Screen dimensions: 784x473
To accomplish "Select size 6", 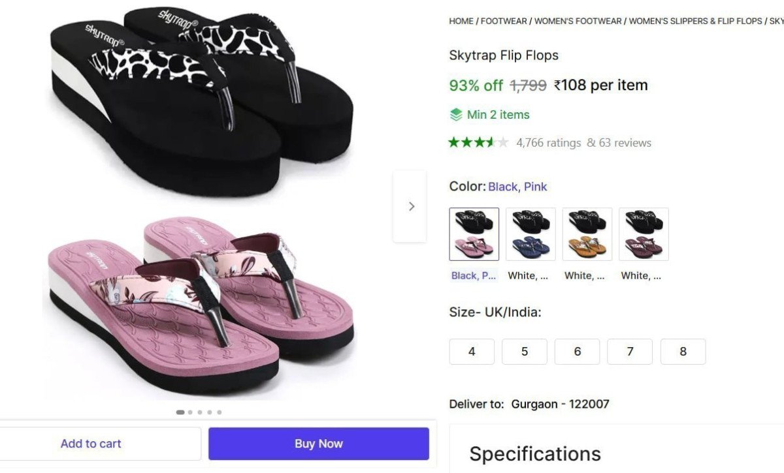I will (578, 352).
